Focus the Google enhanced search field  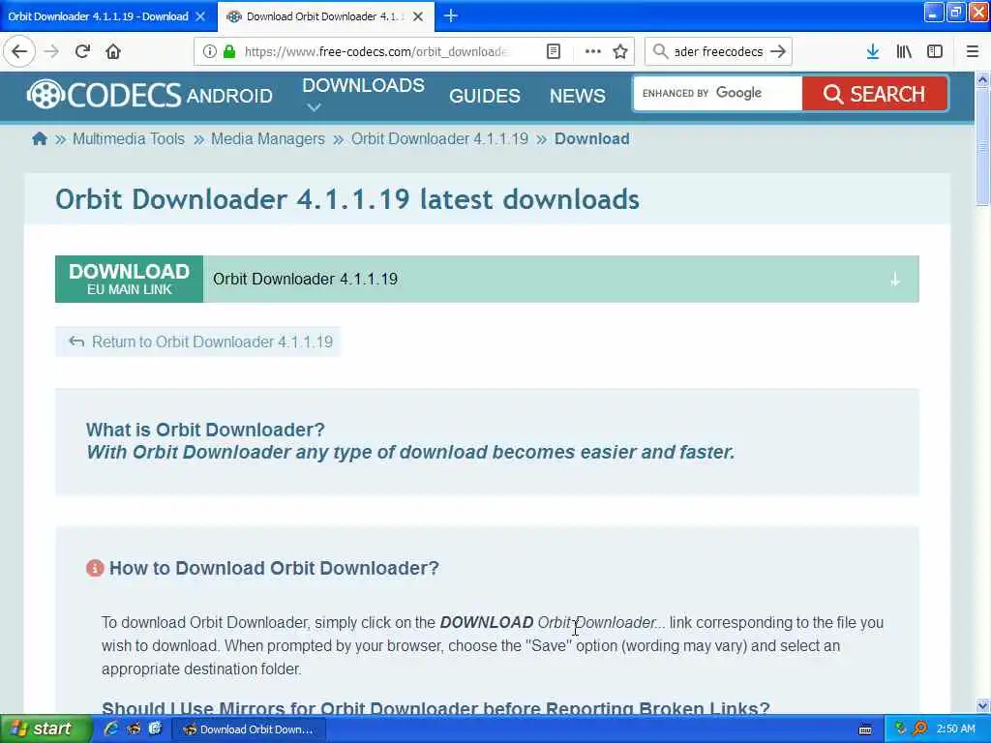click(717, 94)
